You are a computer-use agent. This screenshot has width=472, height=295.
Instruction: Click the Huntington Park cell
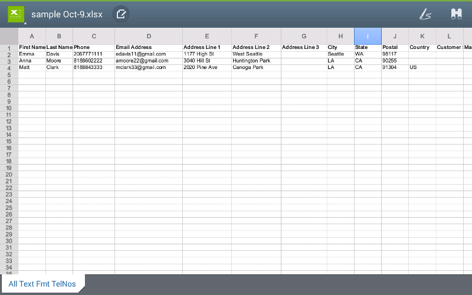point(257,61)
